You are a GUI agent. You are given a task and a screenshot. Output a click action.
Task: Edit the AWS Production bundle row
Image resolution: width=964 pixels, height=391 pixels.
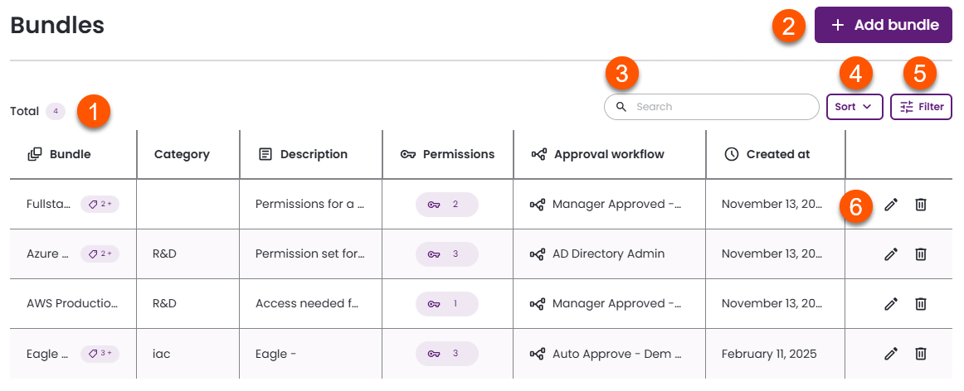[891, 304]
